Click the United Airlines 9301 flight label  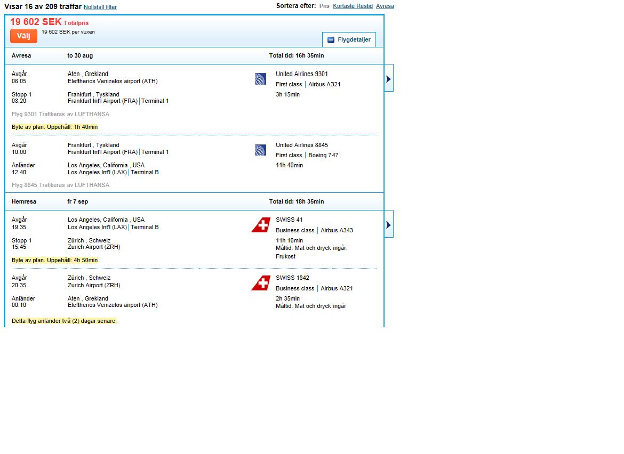302,74
